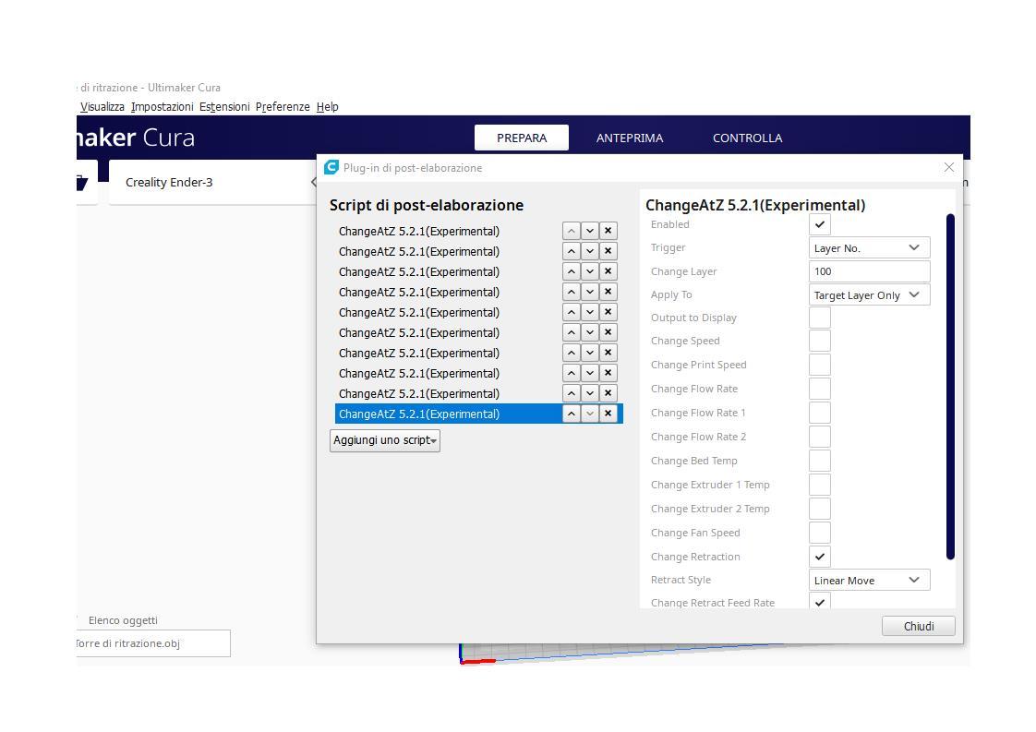Uncheck the Enabled checkbox
Screen dimensions: 1036x732
[819, 224]
